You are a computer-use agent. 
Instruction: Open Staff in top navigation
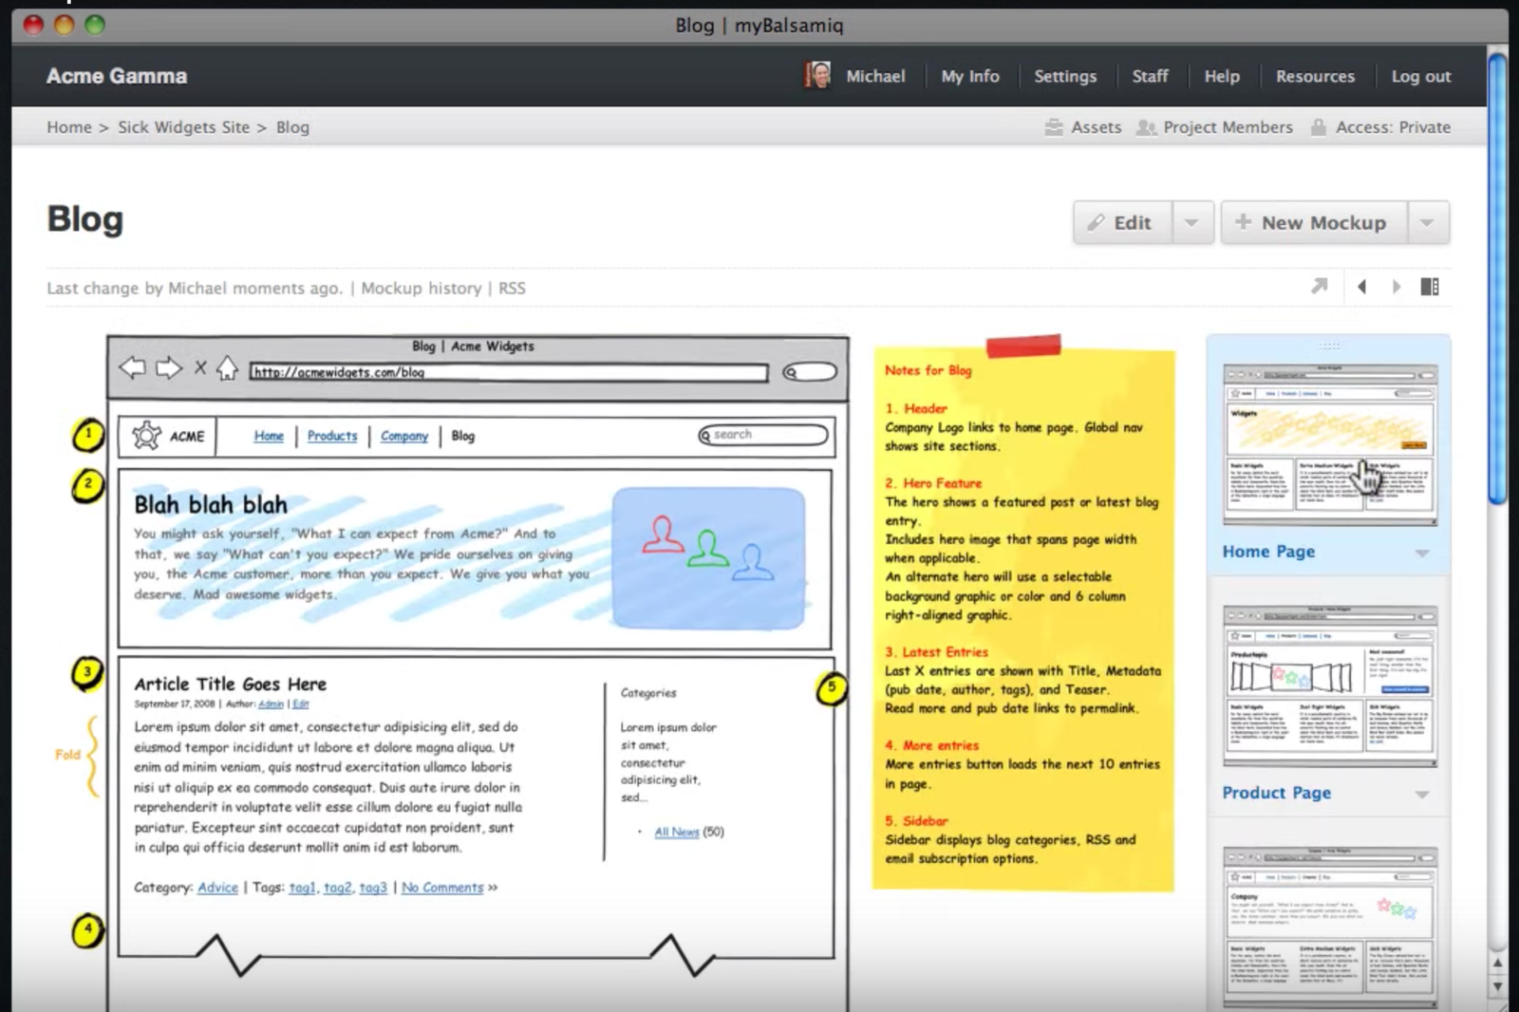pos(1150,76)
